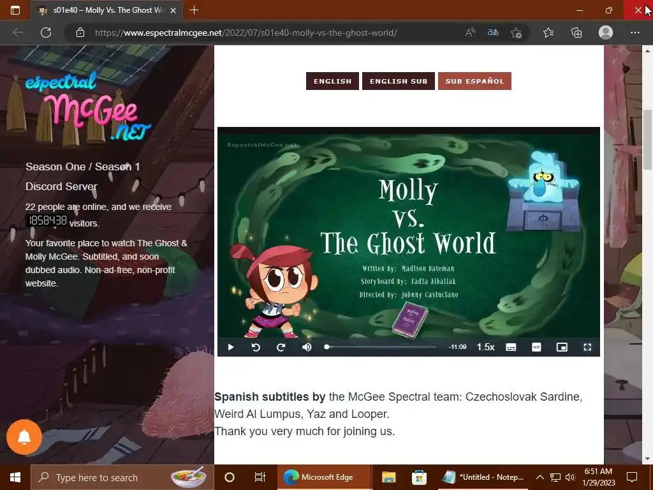The image size is (653, 490).
Task: Mute the video with the volume icon
Action: pyautogui.click(x=307, y=347)
